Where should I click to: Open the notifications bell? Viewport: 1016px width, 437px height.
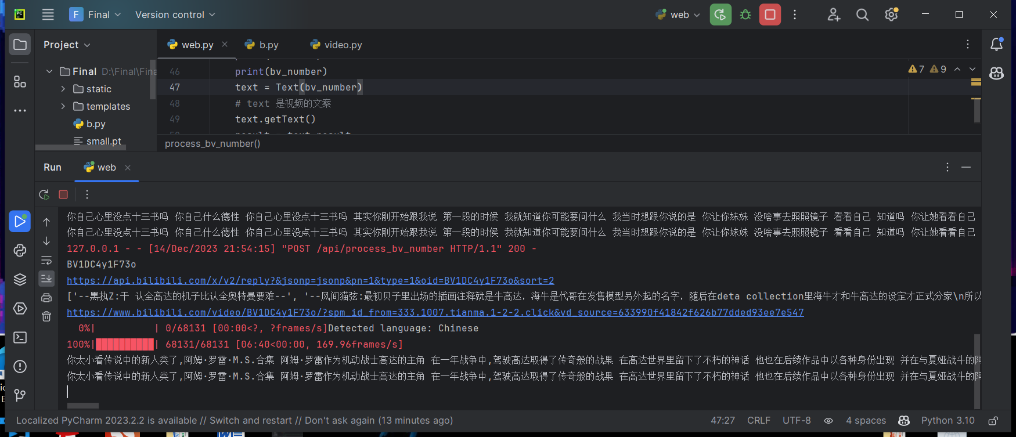pyautogui.click(x=997, y=44)
